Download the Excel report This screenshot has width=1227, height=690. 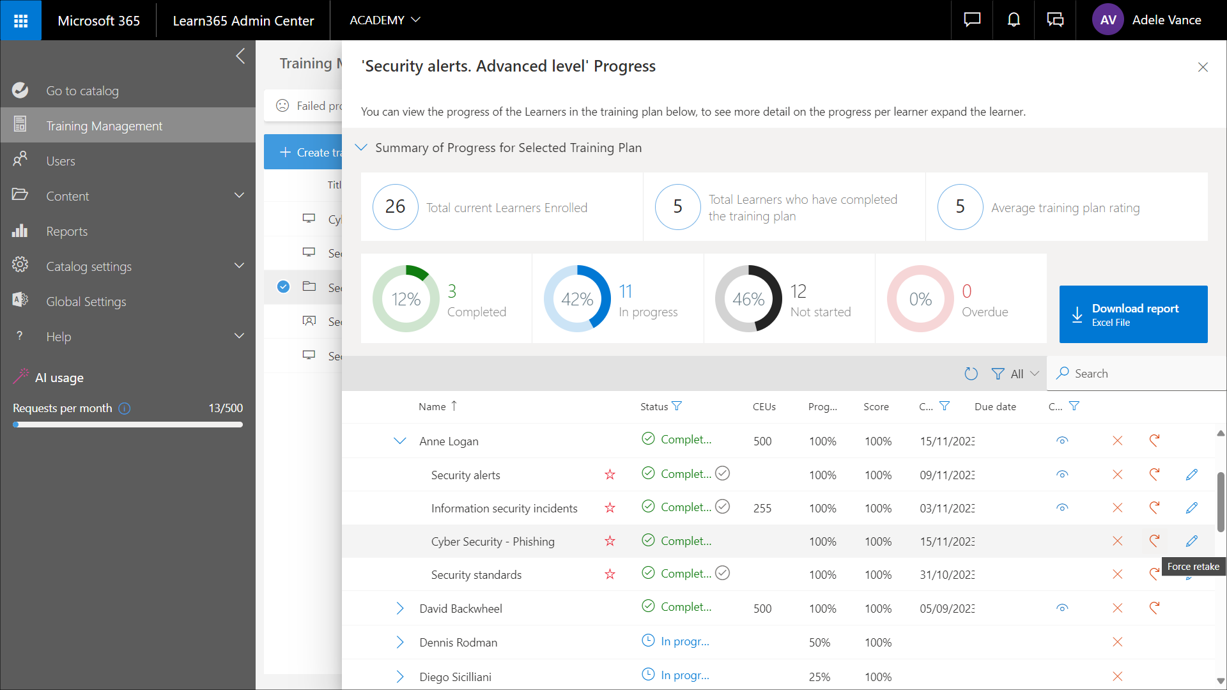1133,314
